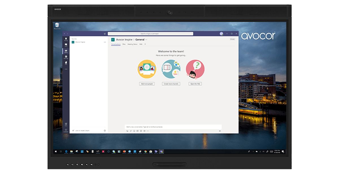The width and height of the screenshot is (339, 178).
Task: Click the Add more people button
Action: click(147, 84)
